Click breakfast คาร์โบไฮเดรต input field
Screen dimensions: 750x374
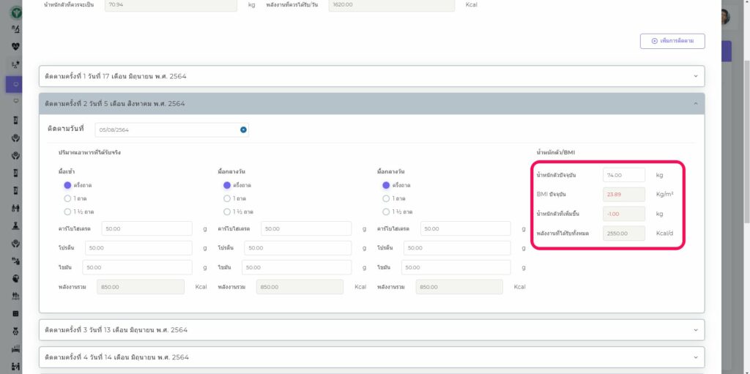146,228
